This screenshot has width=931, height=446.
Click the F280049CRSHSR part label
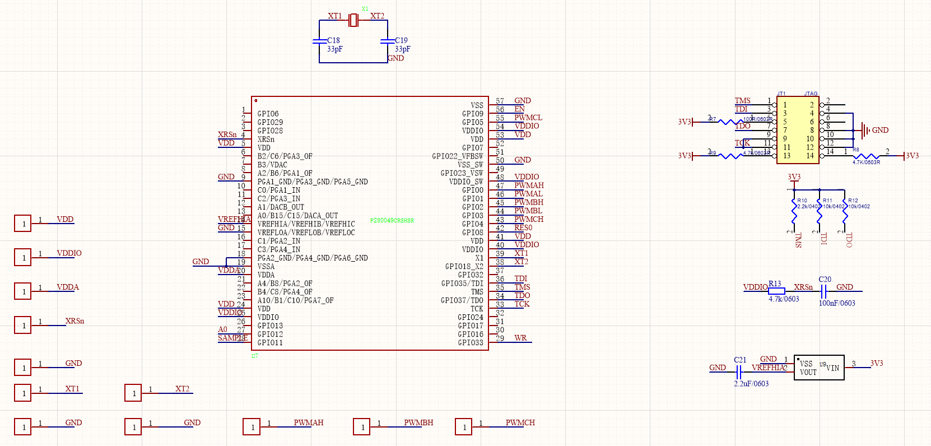pyautogui.click(x=392, y=221)
